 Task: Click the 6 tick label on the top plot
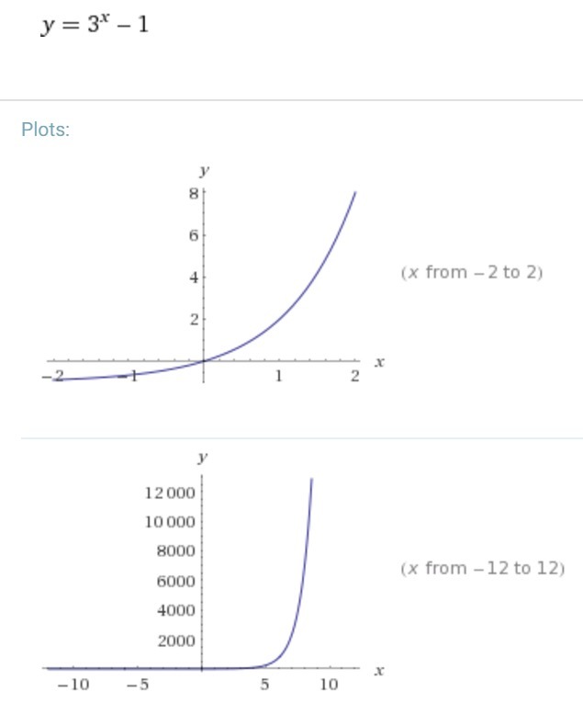[194, 235]
